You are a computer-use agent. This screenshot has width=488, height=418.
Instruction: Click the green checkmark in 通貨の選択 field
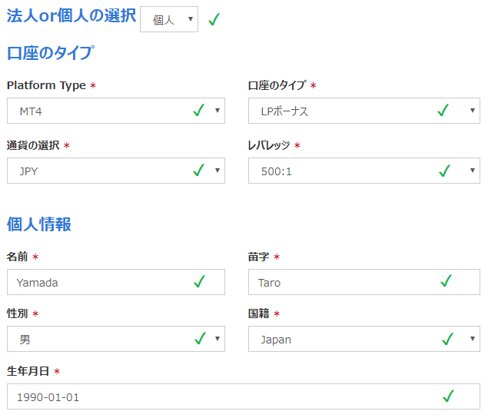point(198,171)
